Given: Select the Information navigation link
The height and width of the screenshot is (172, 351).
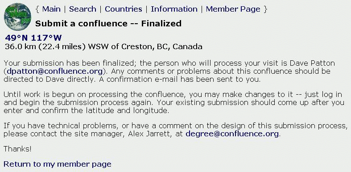Looking at the screenshot, I should coord(174,9).
